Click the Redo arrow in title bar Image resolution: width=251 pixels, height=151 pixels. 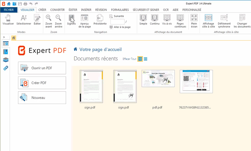(x=36, y=4)
